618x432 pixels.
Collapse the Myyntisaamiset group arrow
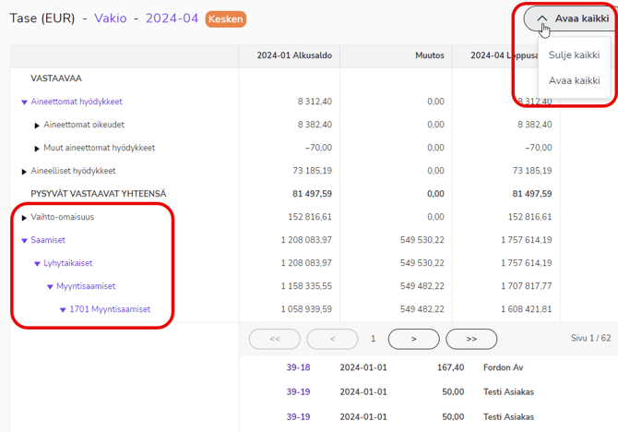click(51, 287)
